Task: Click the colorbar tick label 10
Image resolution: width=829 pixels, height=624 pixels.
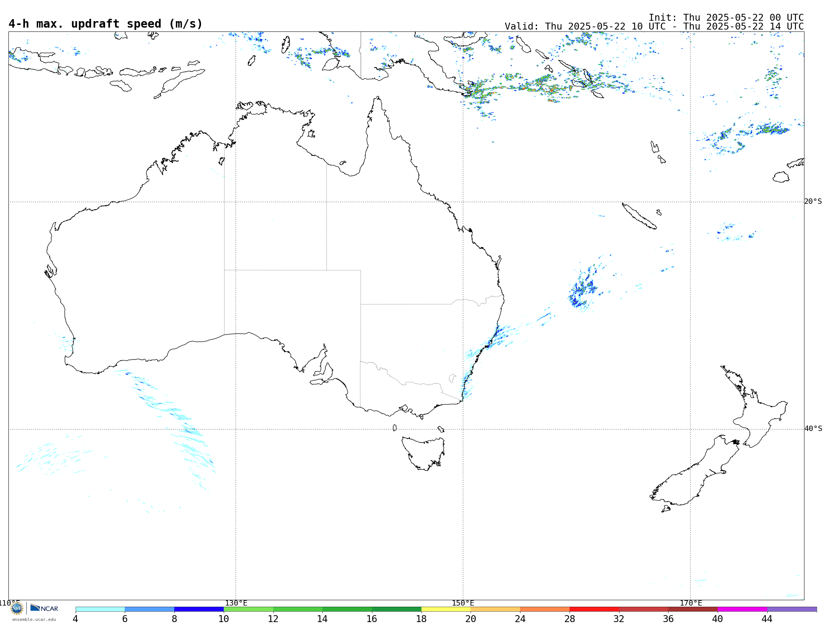Action: [224, 619]
